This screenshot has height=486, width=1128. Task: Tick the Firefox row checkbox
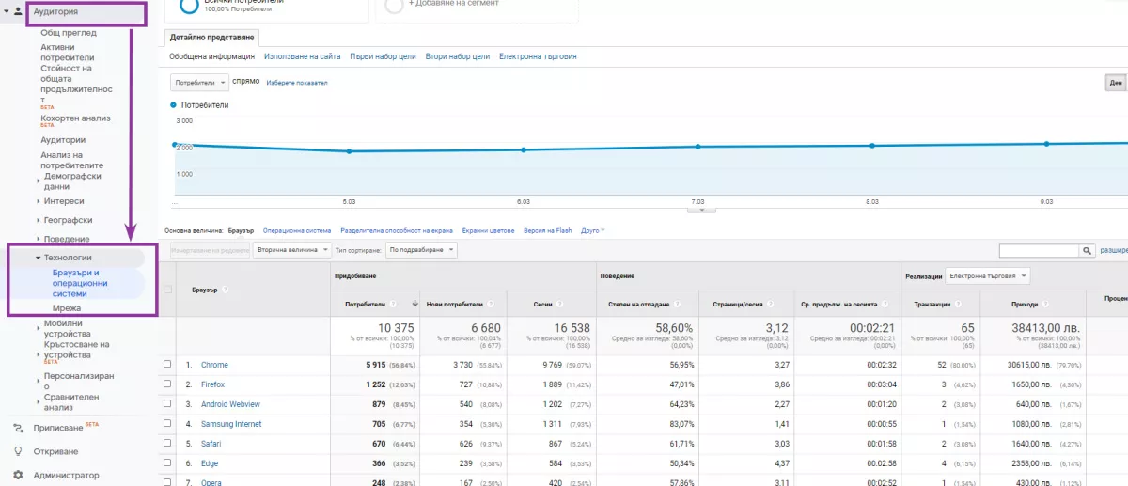[167, 384]
